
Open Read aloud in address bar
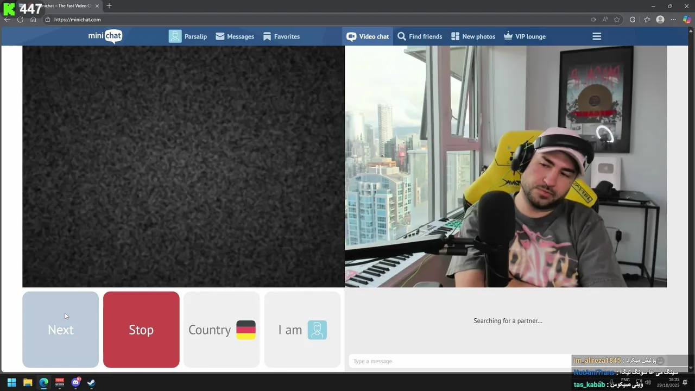click(605, 20)
